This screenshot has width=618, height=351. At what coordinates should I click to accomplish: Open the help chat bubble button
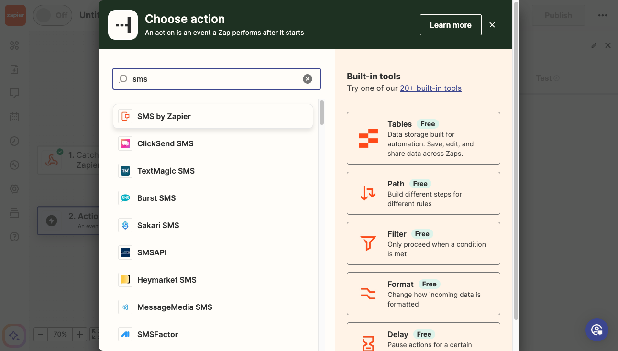[x=597, y=330]
